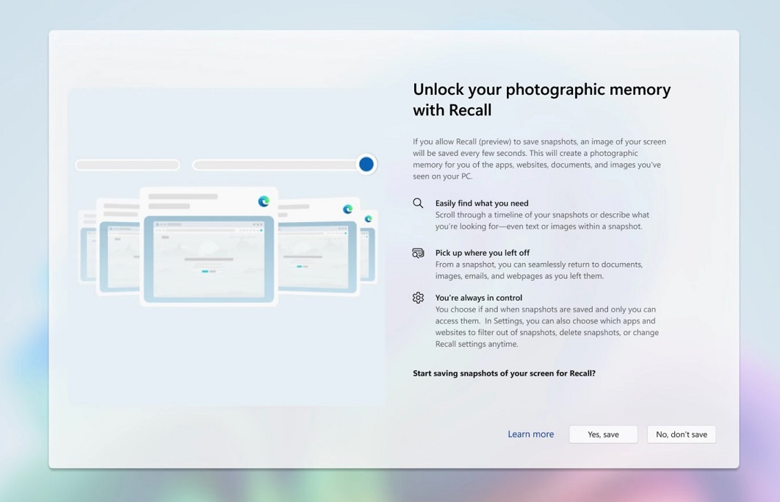This screenshot has width=780, height=502.
Task: Click the center snapshot preview thumbnail
Action: (x=209, y=259)
